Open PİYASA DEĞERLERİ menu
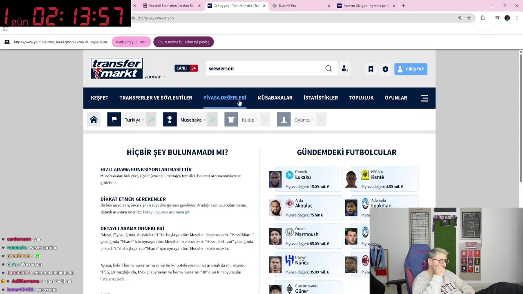Image resolution: width=523 pixels, height=294 pixels. pos(225,98)
